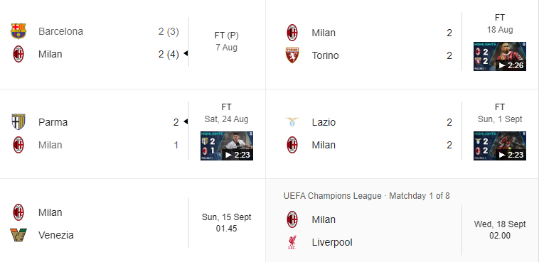
Task: Click the Parma club crest
Action: point(18,122)
